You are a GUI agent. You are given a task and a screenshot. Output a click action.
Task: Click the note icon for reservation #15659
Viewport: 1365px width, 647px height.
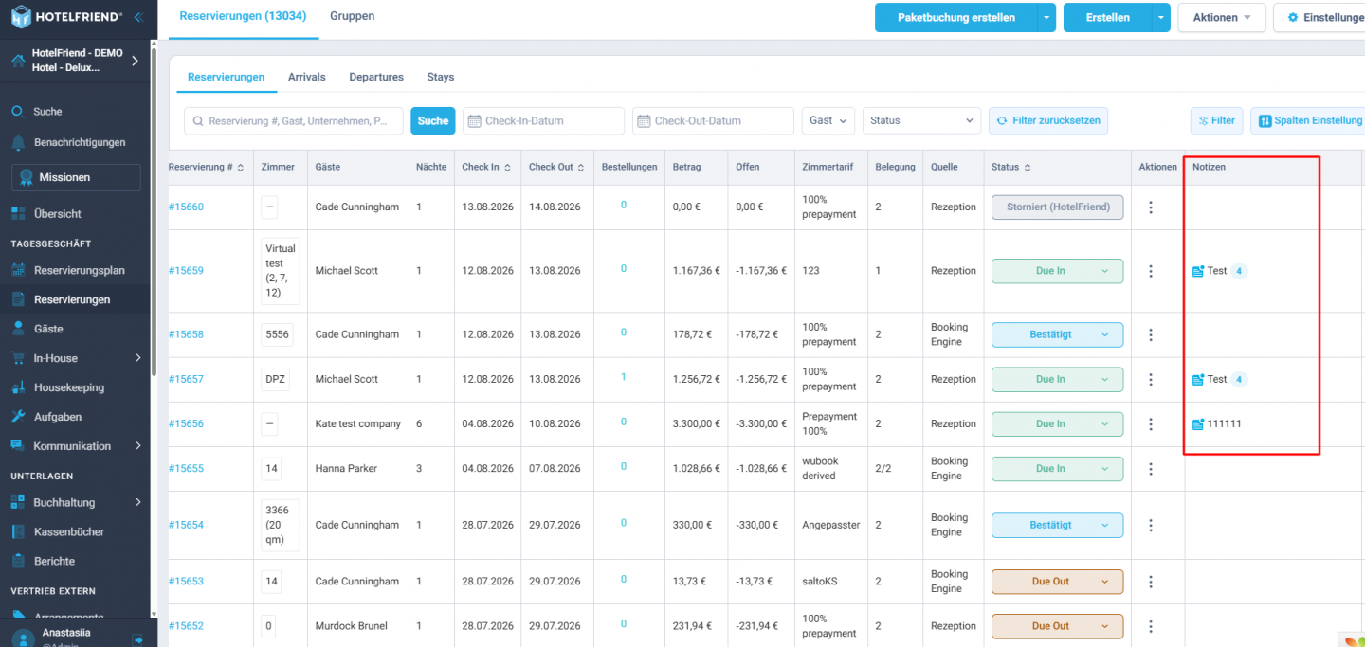tap(1198, 271)
